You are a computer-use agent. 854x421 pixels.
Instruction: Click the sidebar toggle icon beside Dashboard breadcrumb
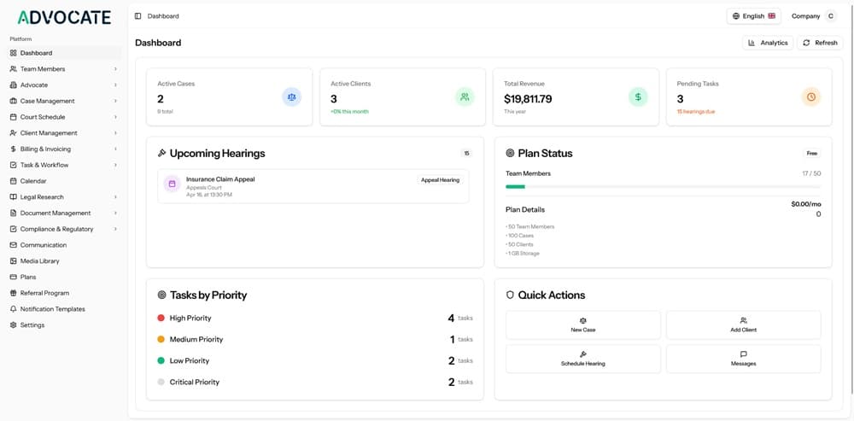point(138,16)
